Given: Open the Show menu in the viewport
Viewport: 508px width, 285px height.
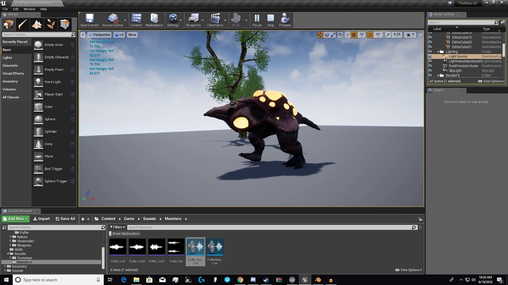Looking at the screenshot, I should (132, 35).
